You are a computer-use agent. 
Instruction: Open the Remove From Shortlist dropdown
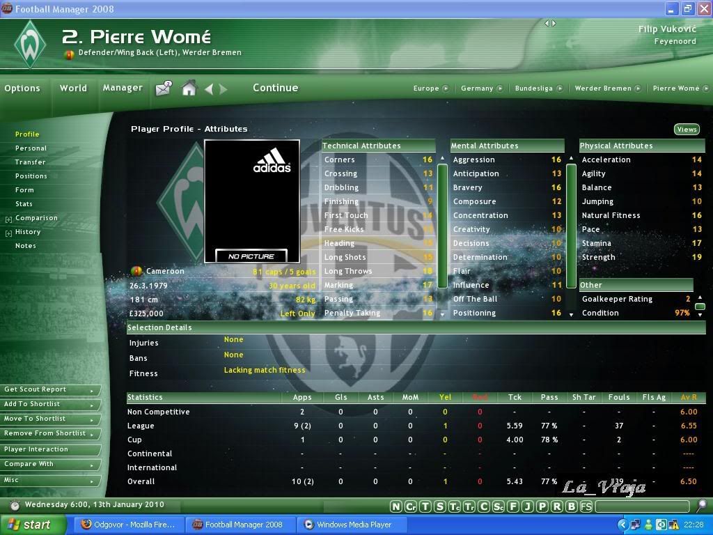(x=50, y=433)
